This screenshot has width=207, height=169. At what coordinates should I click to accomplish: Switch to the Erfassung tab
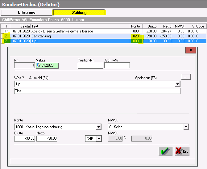click(x=27, y=12)
